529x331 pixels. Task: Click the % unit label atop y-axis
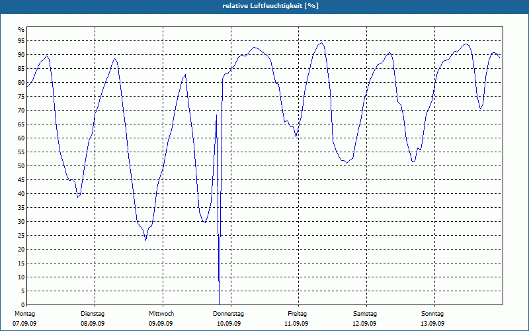(21, 30)
